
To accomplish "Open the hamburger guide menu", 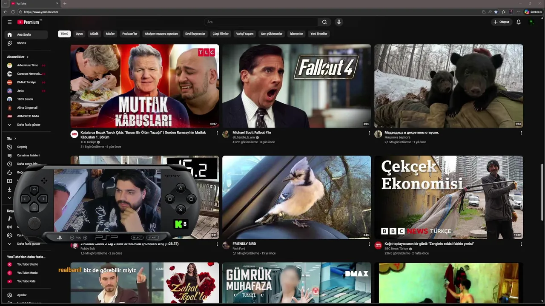I will click(x=9, y=22).
